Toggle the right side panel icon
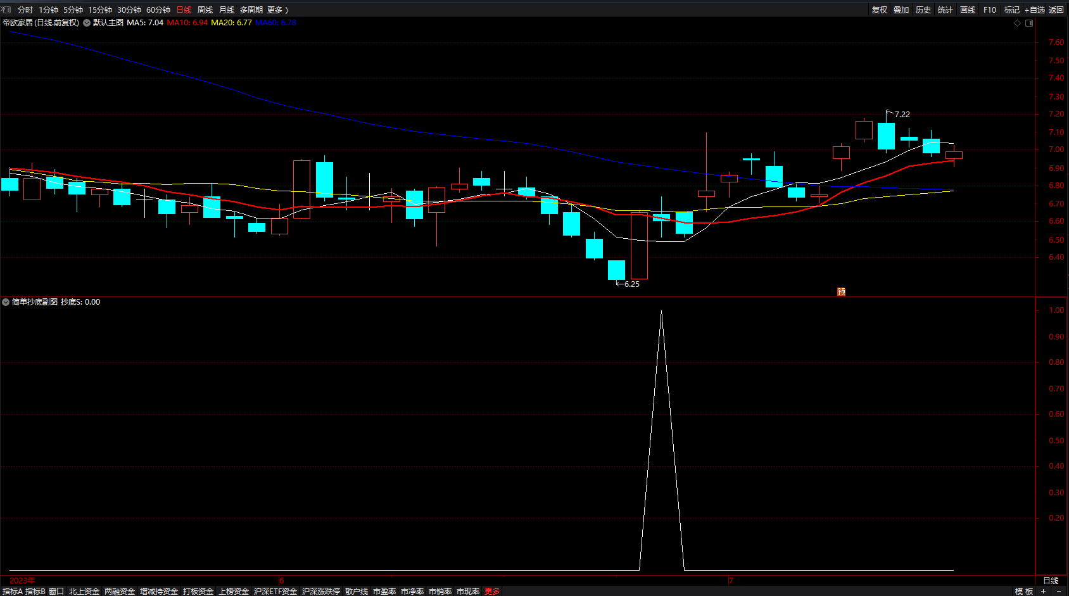 [1029, 23]
